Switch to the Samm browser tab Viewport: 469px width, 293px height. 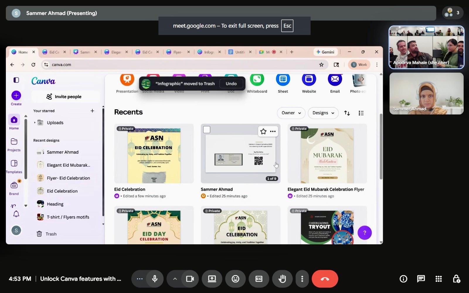pos(85,52)
